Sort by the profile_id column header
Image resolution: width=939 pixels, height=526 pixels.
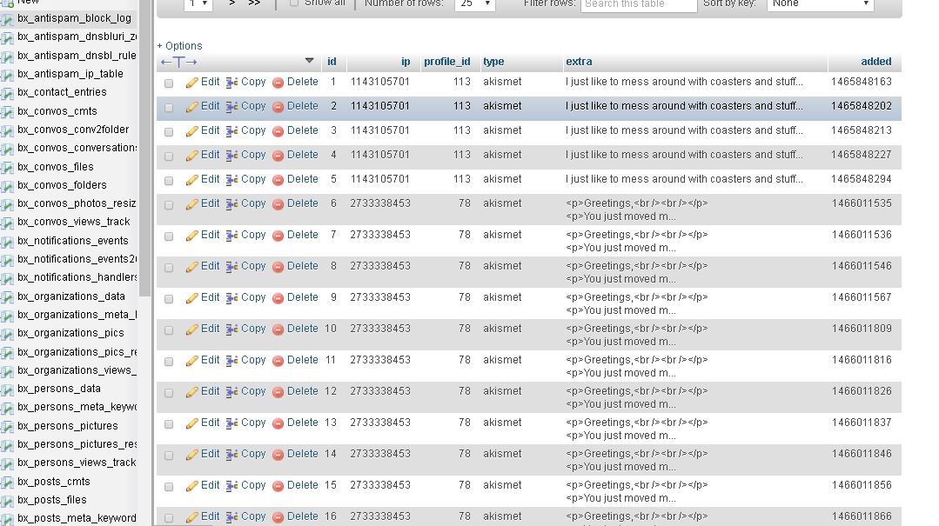[x=446, y=62]
